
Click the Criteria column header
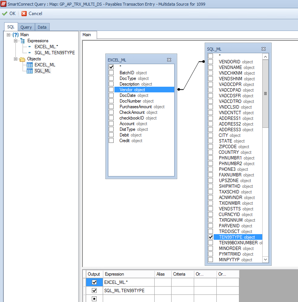pos(182,274)
